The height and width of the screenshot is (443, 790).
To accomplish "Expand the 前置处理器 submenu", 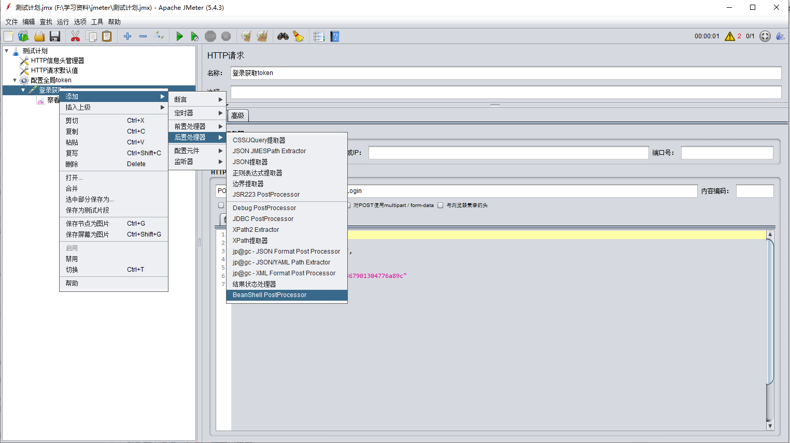I will tap(198, 126).
